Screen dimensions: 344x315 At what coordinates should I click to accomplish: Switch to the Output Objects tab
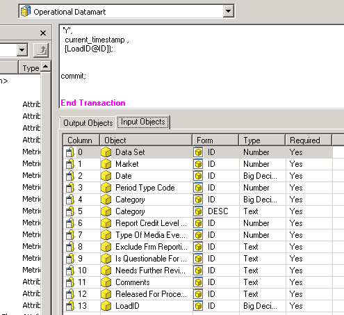[x=88, y=122]
